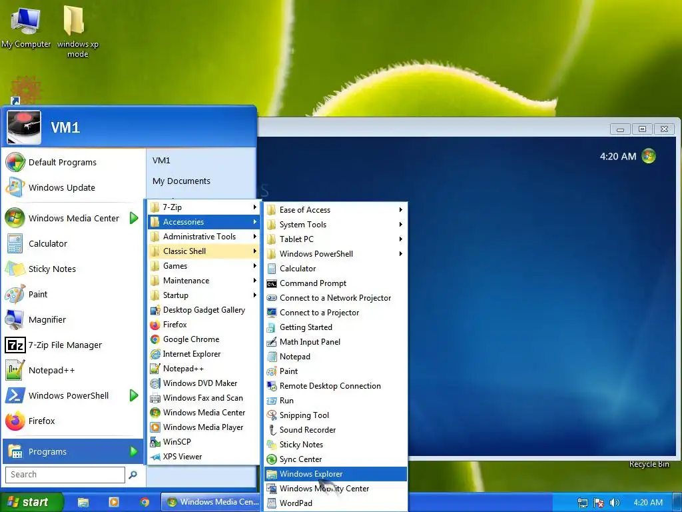Screen dimensions: 682x512
Task: Expand the Classic Shell submenu
Action: click(x=204, y=251)
